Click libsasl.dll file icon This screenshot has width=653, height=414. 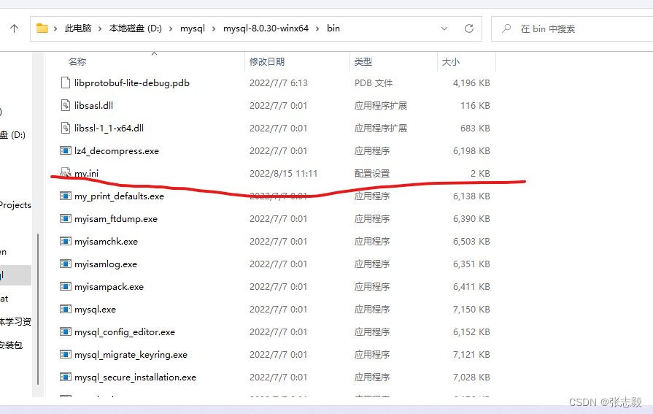pyautogui.click(x=66, y=105)
